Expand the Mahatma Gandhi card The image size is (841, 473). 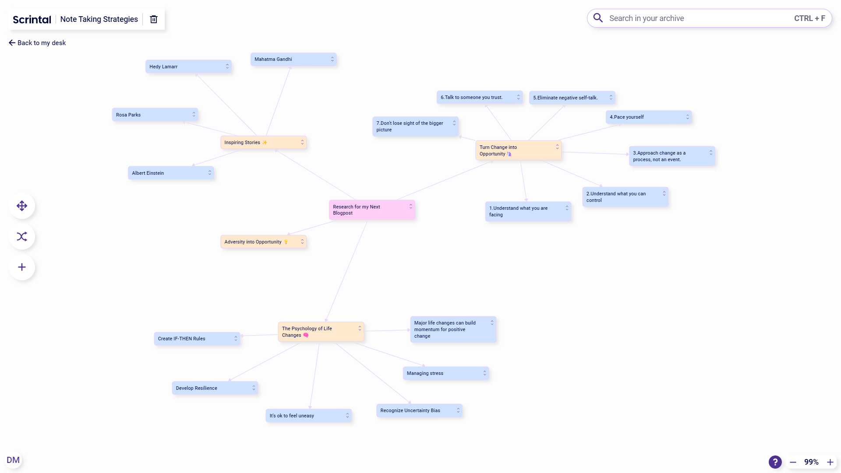click(332, 59)
